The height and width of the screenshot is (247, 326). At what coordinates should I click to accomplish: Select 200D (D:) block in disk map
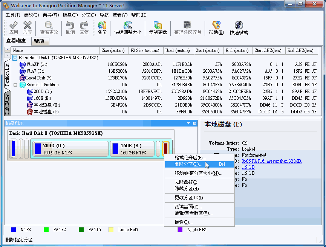coord(70,149)
